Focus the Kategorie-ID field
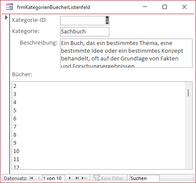 click(84, 21)
